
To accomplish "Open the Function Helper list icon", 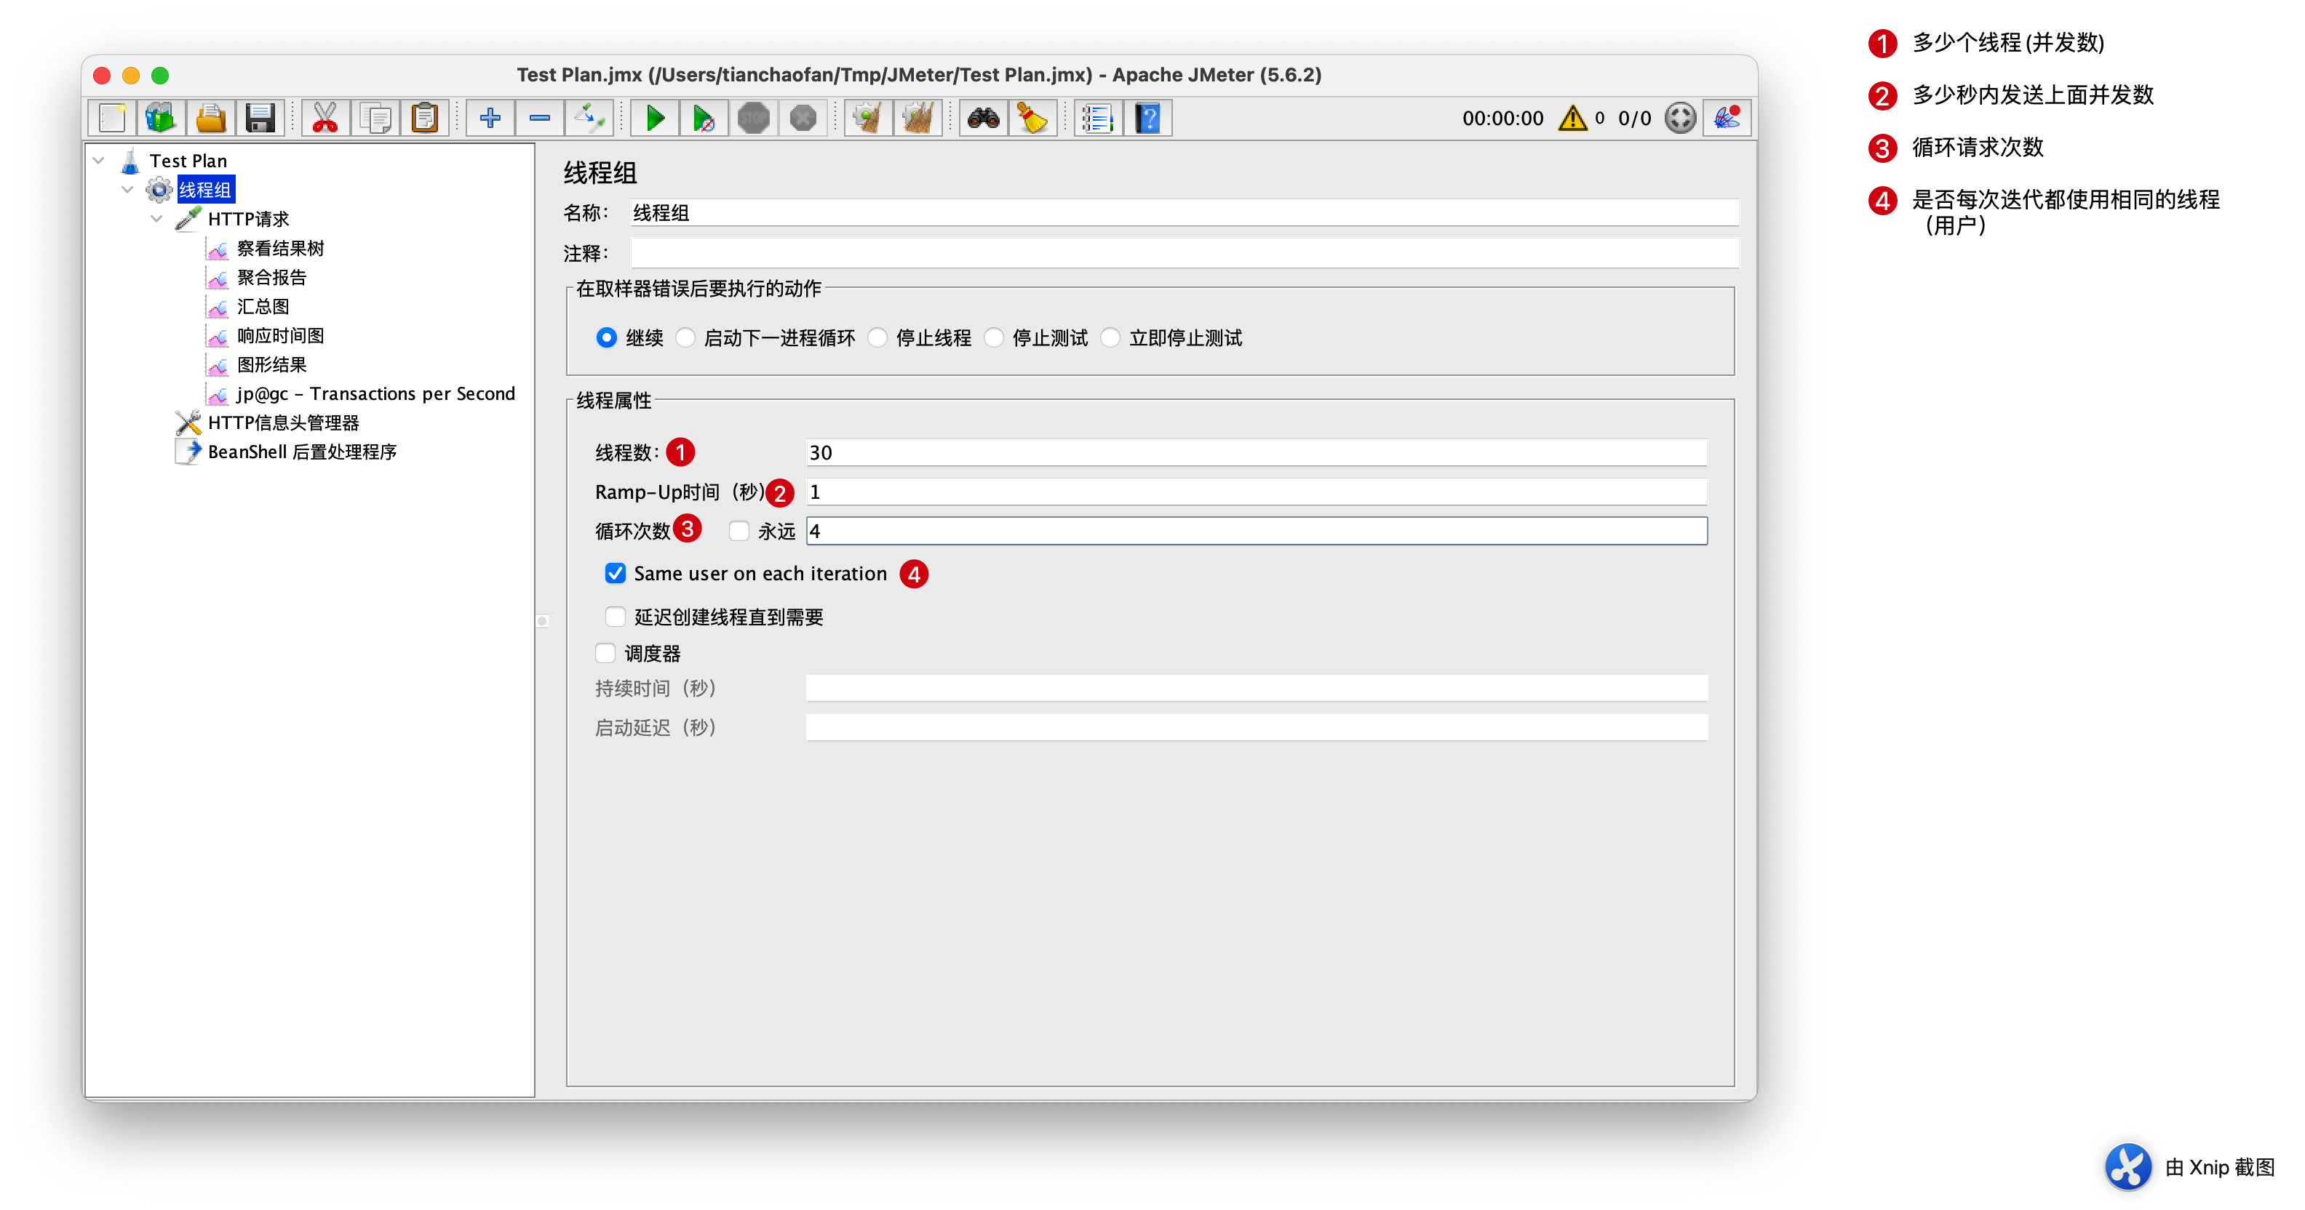I will pos(1098,118).
